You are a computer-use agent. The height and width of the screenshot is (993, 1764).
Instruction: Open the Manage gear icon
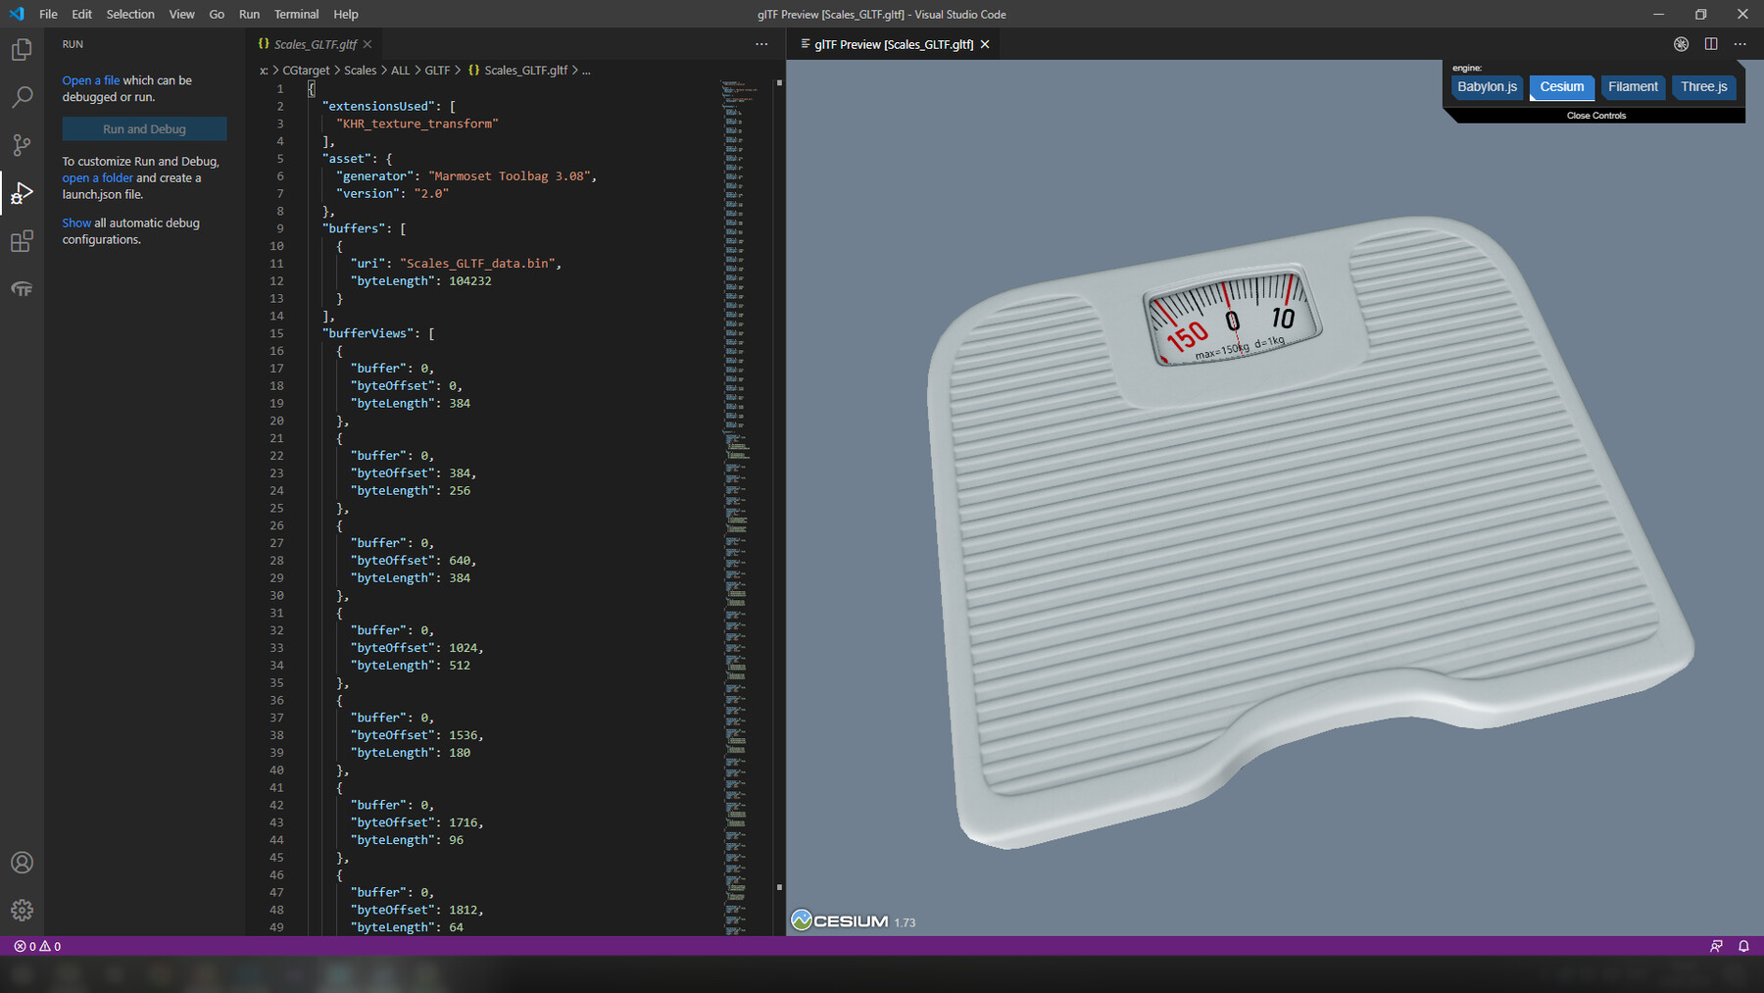coord(22,911)
